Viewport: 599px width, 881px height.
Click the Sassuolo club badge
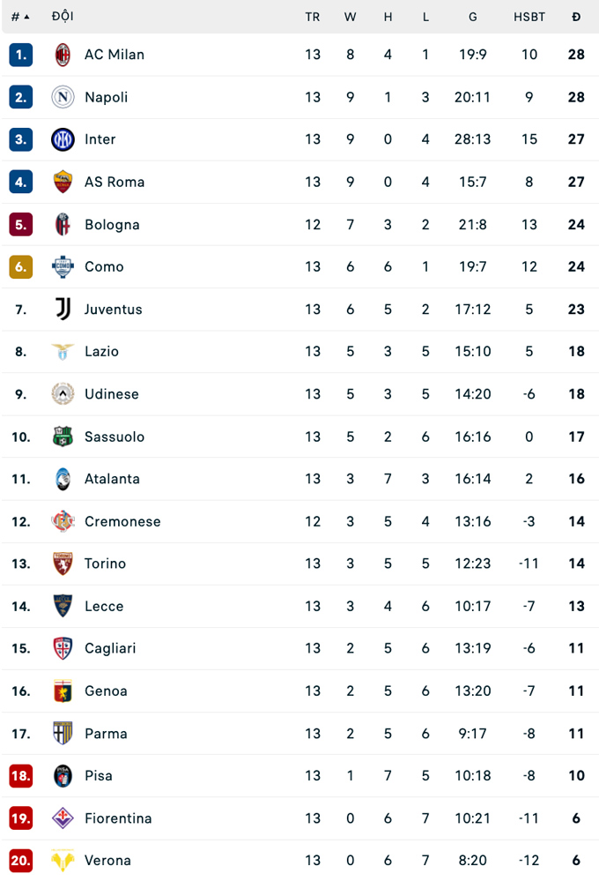[63, 437]
